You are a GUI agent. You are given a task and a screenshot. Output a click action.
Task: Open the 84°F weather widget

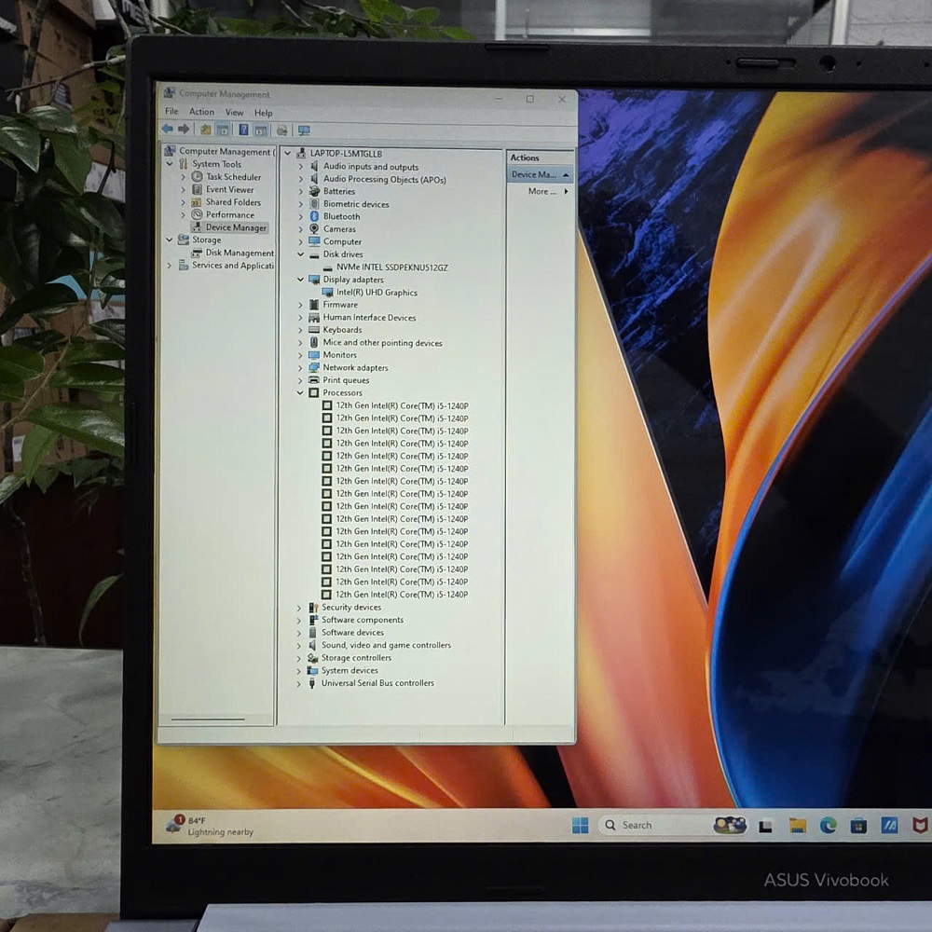coord(210,826)
